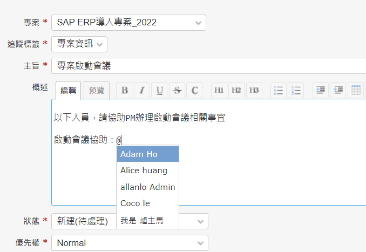Viewport: 366px width, 252px height.
Task: Switch to the 預覽 preview tab
Action: click(97, 90)
